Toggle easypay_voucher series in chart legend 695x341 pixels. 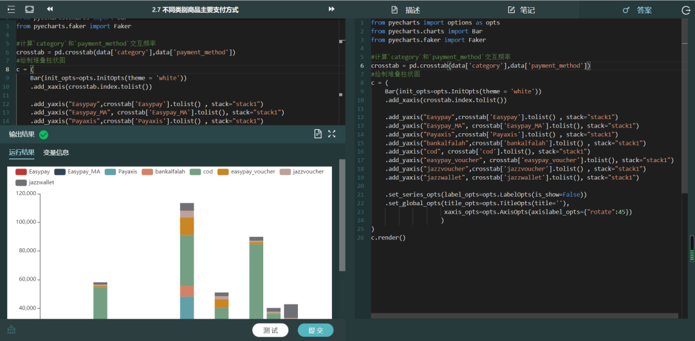click(246, 172)
